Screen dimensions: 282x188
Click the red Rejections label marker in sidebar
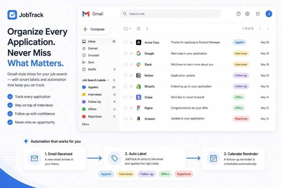coord(84,117)
